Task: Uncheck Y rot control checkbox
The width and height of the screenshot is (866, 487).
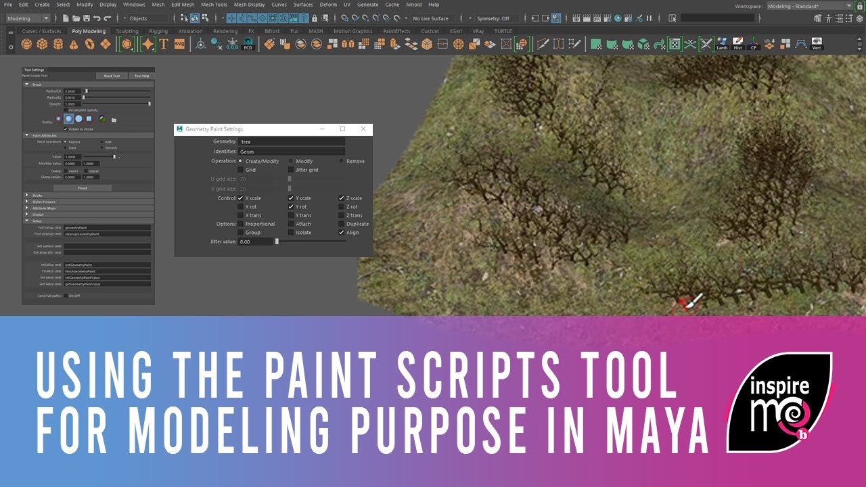Action: (x=291, y=207)
